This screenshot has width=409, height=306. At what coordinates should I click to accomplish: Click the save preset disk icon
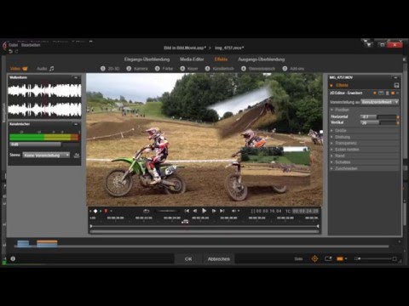[x=396, y=85]
